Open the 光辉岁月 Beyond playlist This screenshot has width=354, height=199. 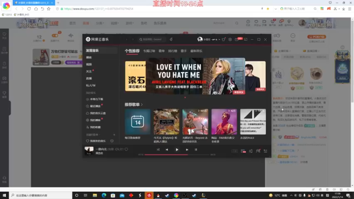pos(195,122)
